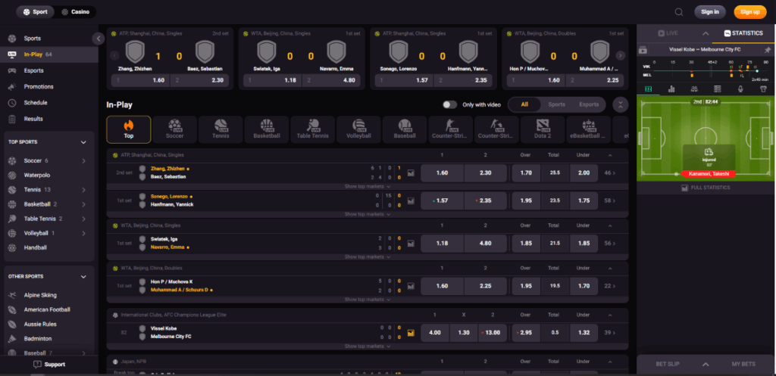Switch filter to Esports

(x=588, y=105)
